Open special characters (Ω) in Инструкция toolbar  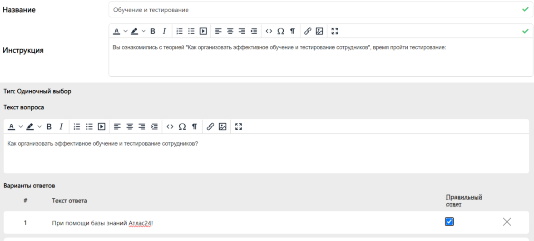[x=281, y=31]
